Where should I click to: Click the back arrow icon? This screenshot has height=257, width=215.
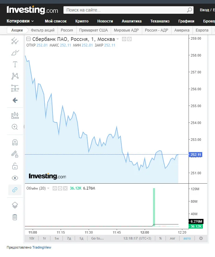tap(15, 100)
